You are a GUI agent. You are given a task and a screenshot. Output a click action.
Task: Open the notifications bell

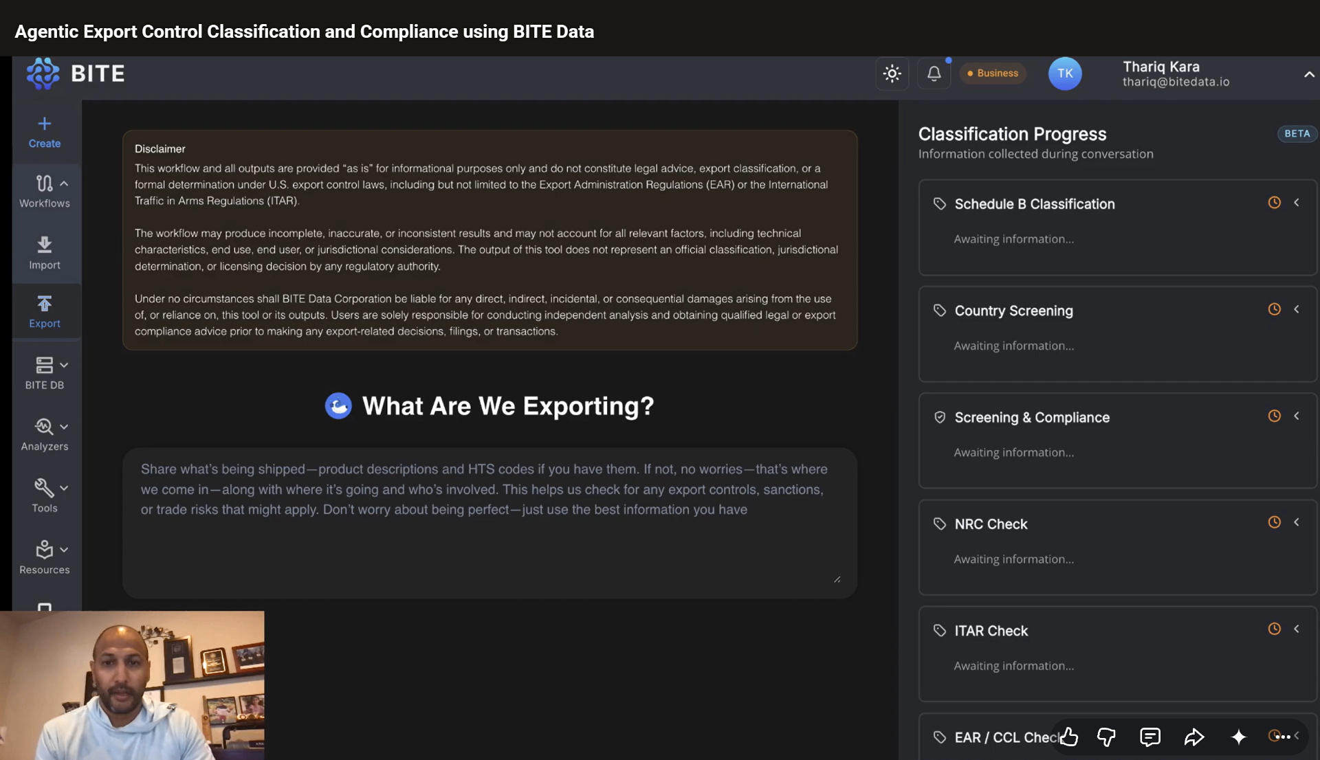[x=934, y=74]
